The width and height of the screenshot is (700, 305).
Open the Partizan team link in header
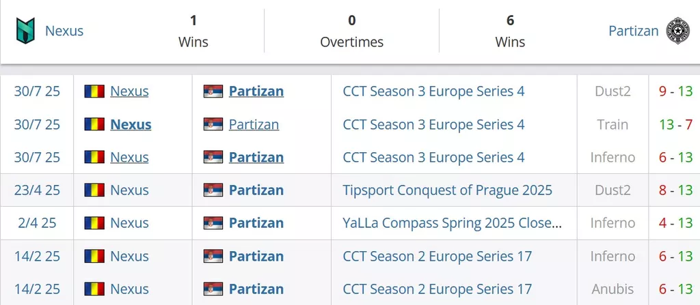634,31
